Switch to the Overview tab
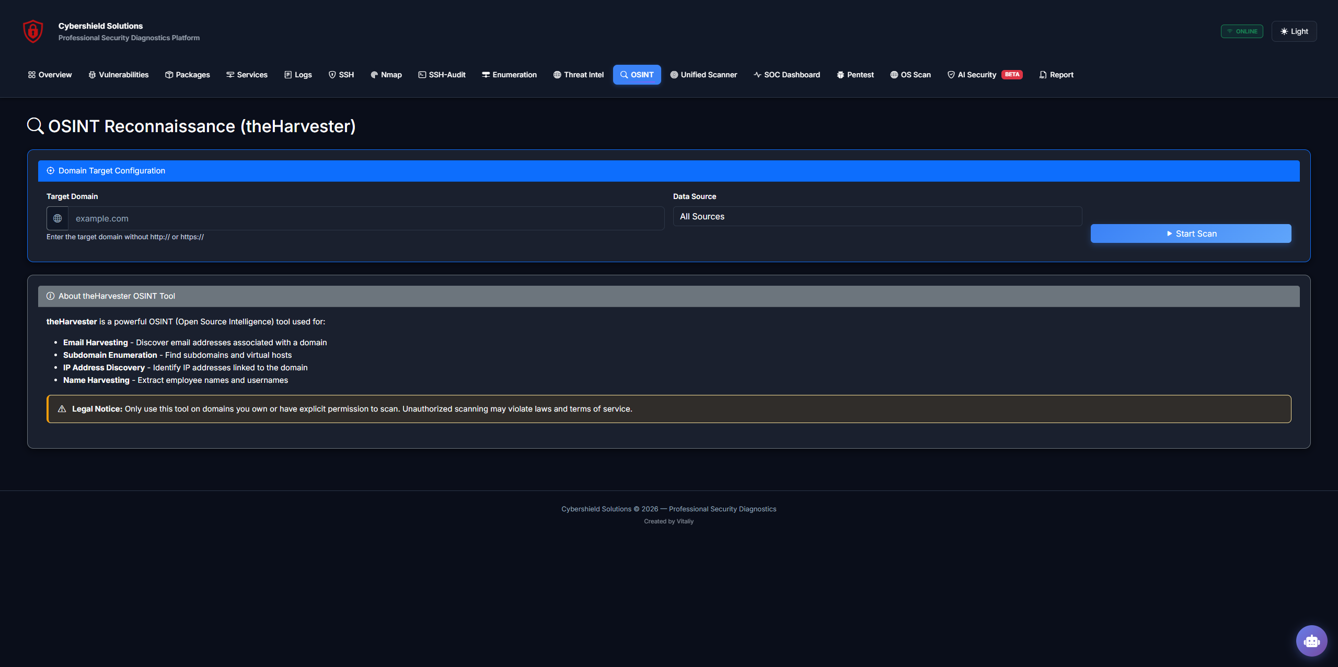This screenshot has height=667, width=1338. pyautogui.click(x=50, y=75)
